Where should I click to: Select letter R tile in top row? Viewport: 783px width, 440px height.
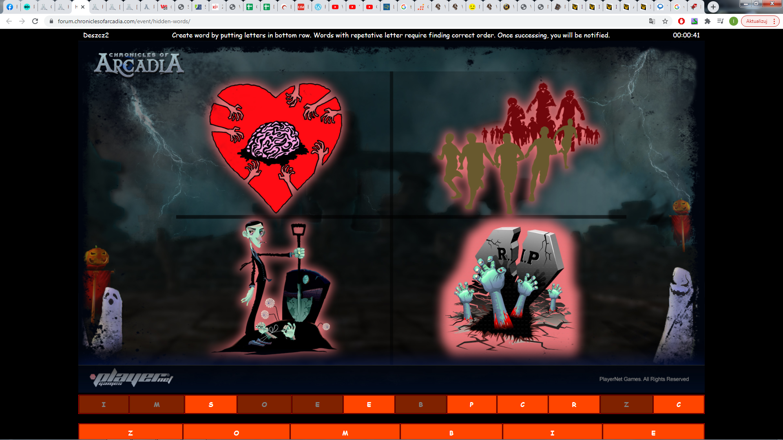tap(574, 405)
